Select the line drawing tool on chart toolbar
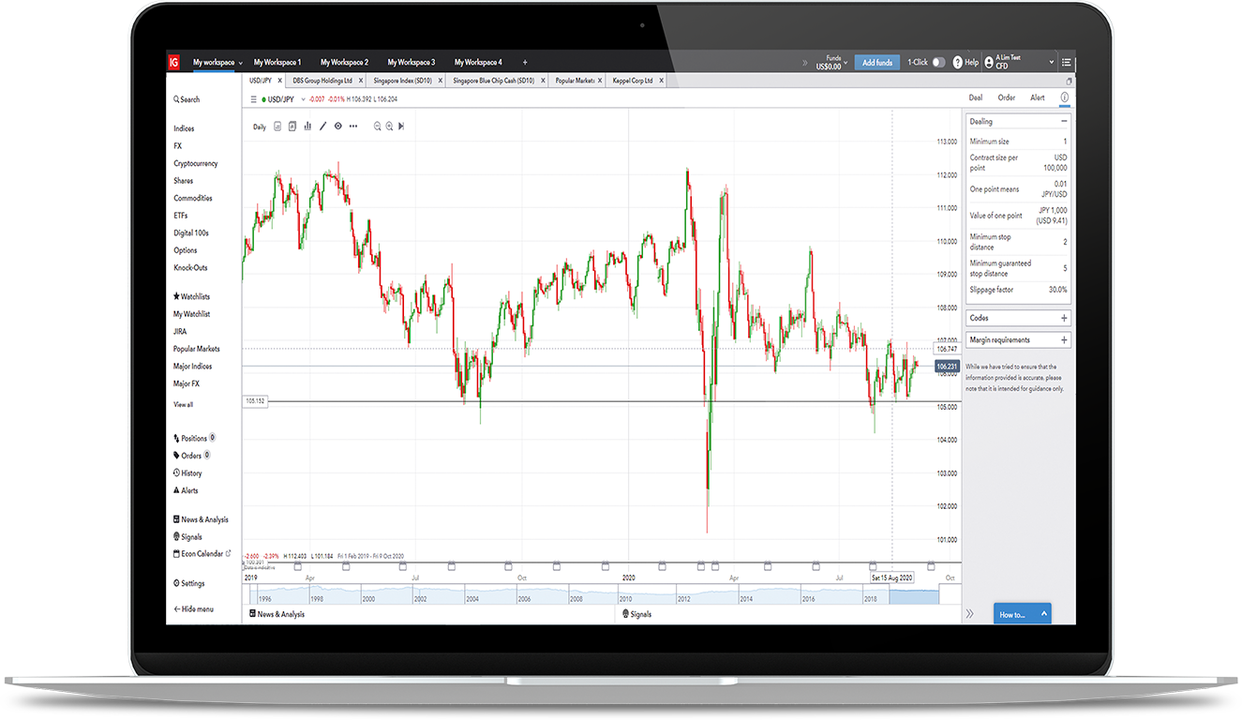The height and width of the screenshot is (720, 1242). point(322,126)
